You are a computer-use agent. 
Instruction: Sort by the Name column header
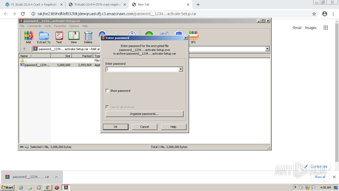35,56
